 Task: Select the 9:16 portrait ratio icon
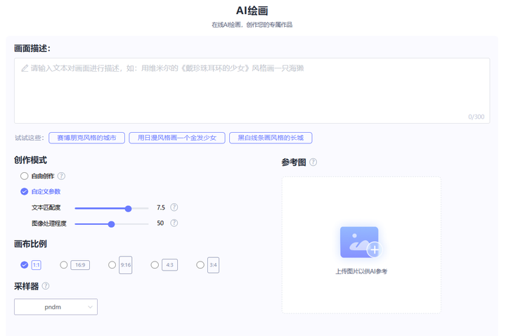[125, 265]
